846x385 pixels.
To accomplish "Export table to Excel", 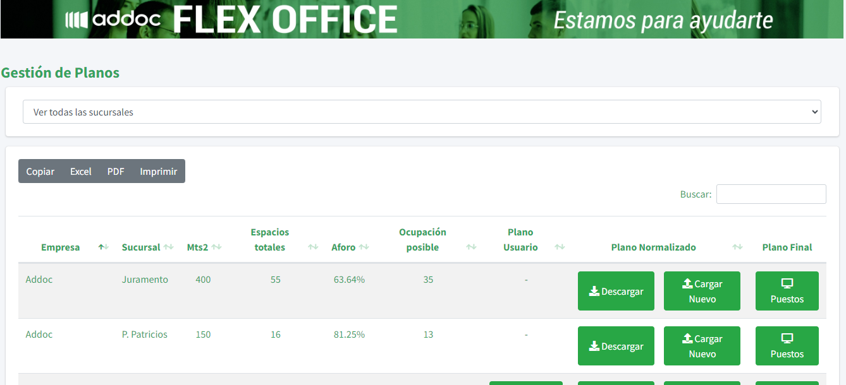I will [81, 171].
